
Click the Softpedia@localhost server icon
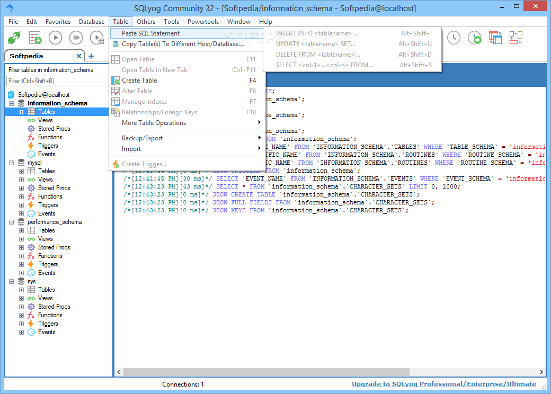pos(11,95)
